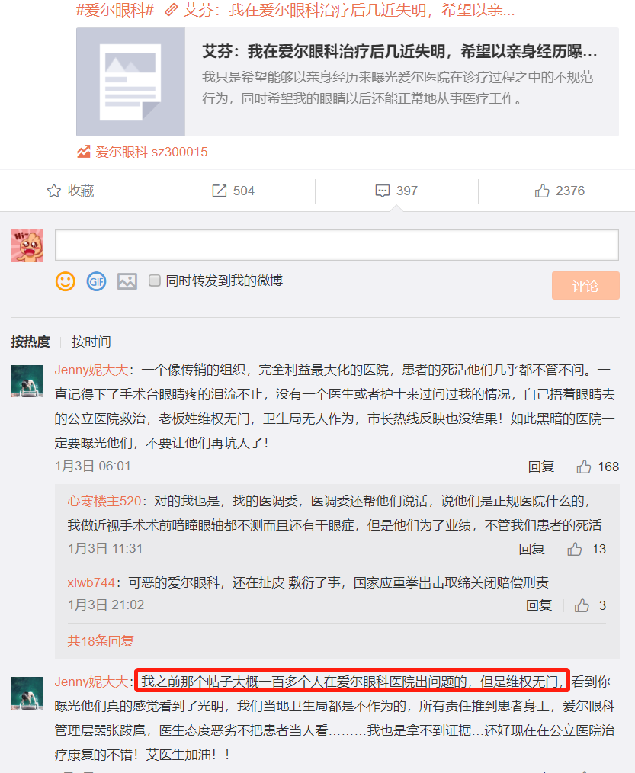This screenshot has height=773, width=635.
Task: Click the star favorite (收藏) icon
Action: (53, 191)
